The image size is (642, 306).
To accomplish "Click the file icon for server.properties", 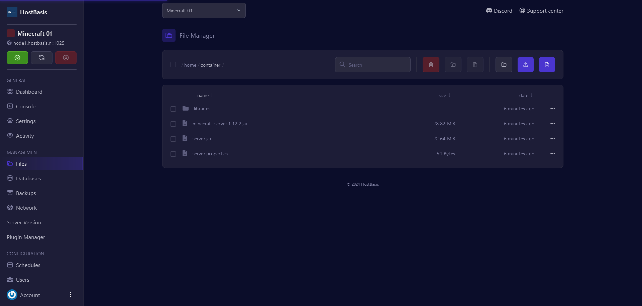I will click(x=185, y=153).
